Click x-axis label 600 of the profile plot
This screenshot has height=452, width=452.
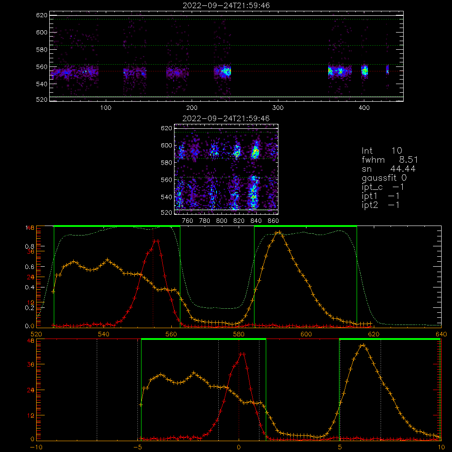click(306, 334)
